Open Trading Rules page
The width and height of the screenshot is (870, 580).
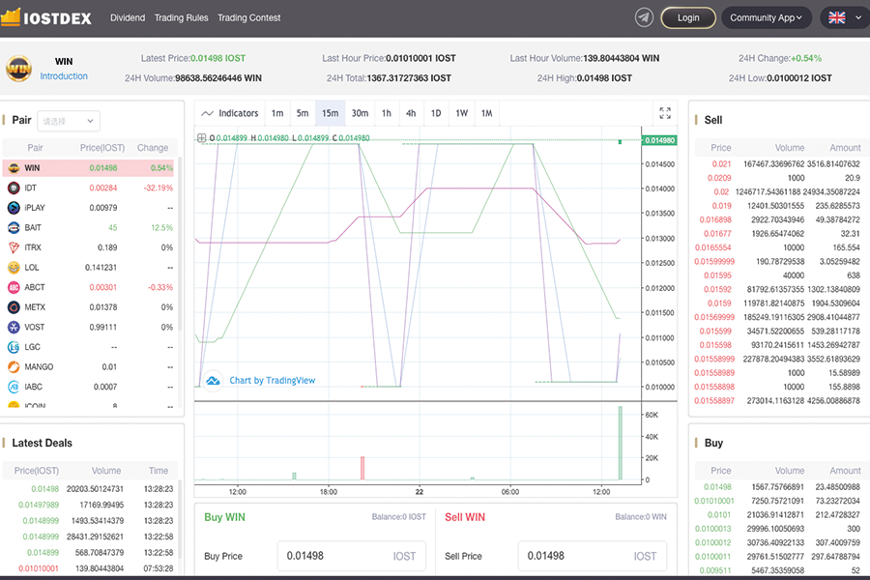182,17
